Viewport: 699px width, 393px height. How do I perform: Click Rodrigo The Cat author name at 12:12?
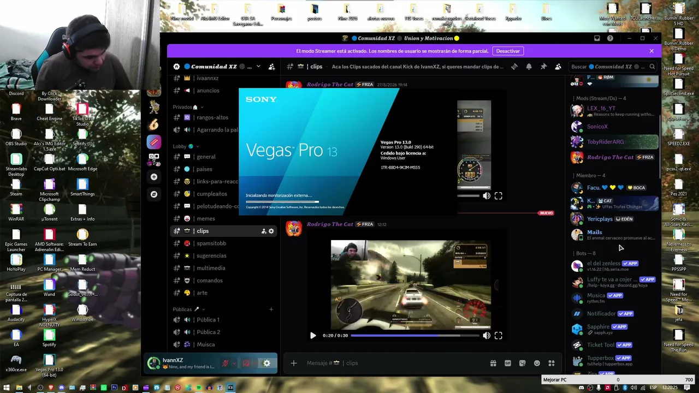coord(329,224)
